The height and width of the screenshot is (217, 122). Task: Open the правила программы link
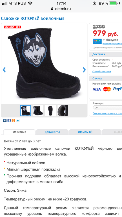coord(112,44)
